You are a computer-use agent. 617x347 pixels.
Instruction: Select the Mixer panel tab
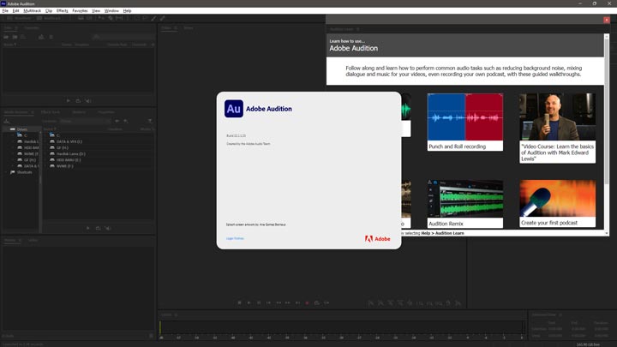click(189, 28)
